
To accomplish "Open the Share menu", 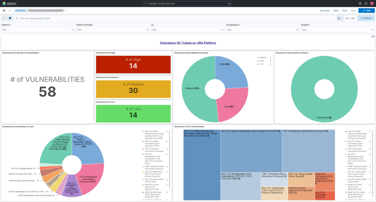I will pos(336,11).
